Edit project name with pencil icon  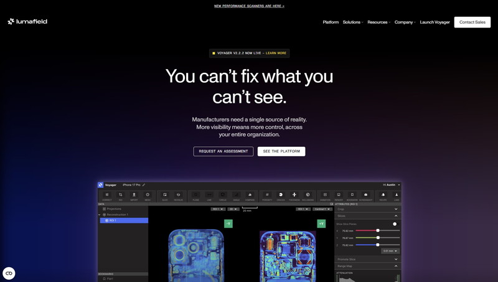point(144,185)
